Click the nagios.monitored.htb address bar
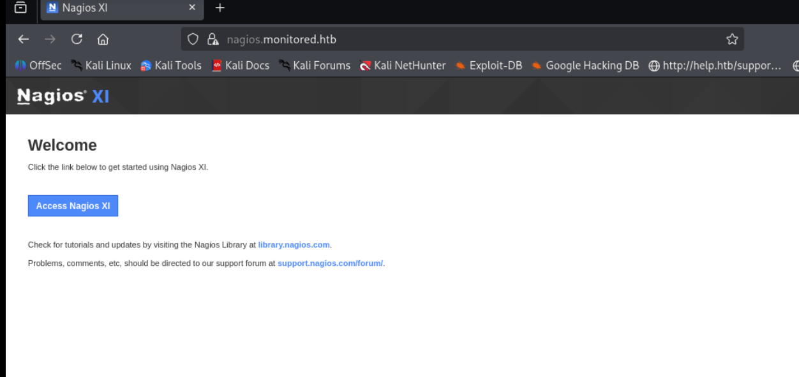 click(x=447, y=40)
